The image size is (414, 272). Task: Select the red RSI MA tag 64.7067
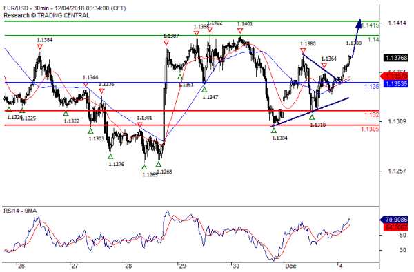click(x=395, y=227)
